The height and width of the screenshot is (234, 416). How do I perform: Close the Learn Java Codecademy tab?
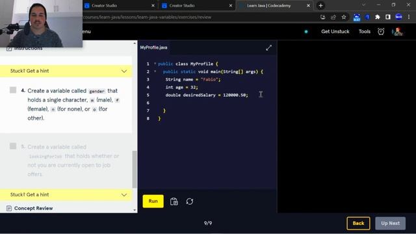coord(308,6)
